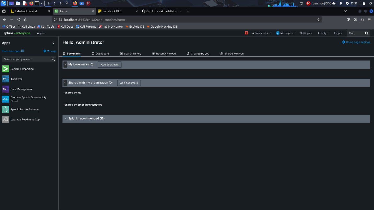Switch to the Search history tab
This screenshot has width=374, height=210.
click(130, 53)
